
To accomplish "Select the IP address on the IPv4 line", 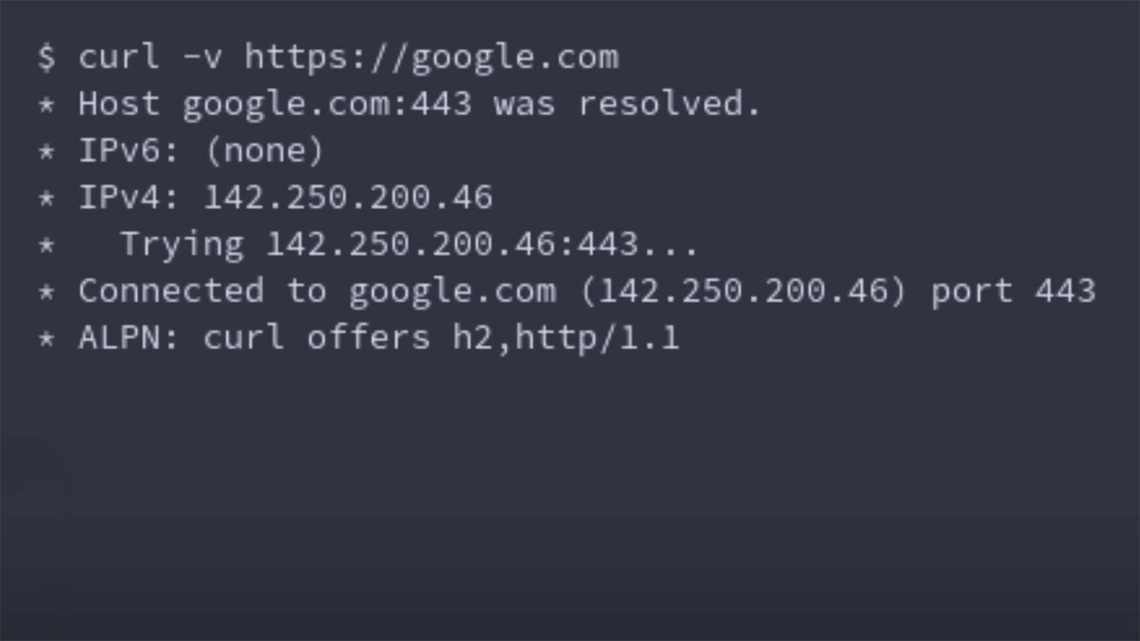I will tap(348, 197).
